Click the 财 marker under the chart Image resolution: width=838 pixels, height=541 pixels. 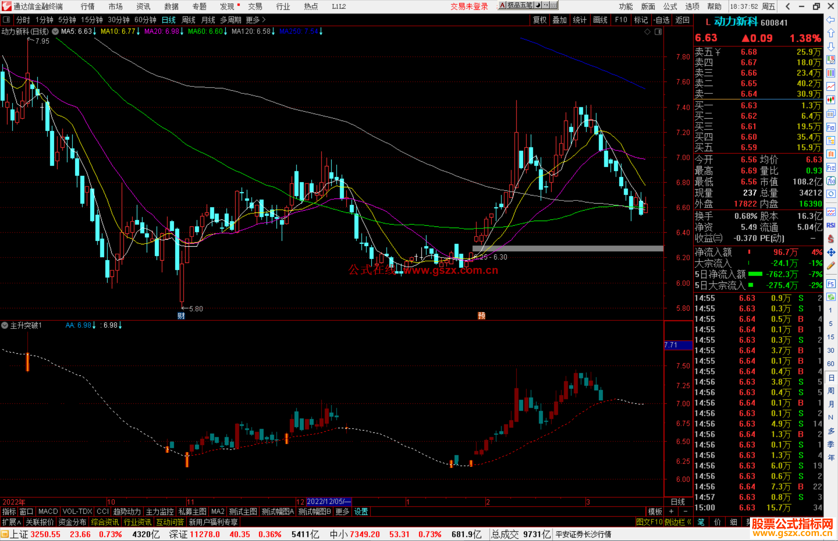(181, 316)
